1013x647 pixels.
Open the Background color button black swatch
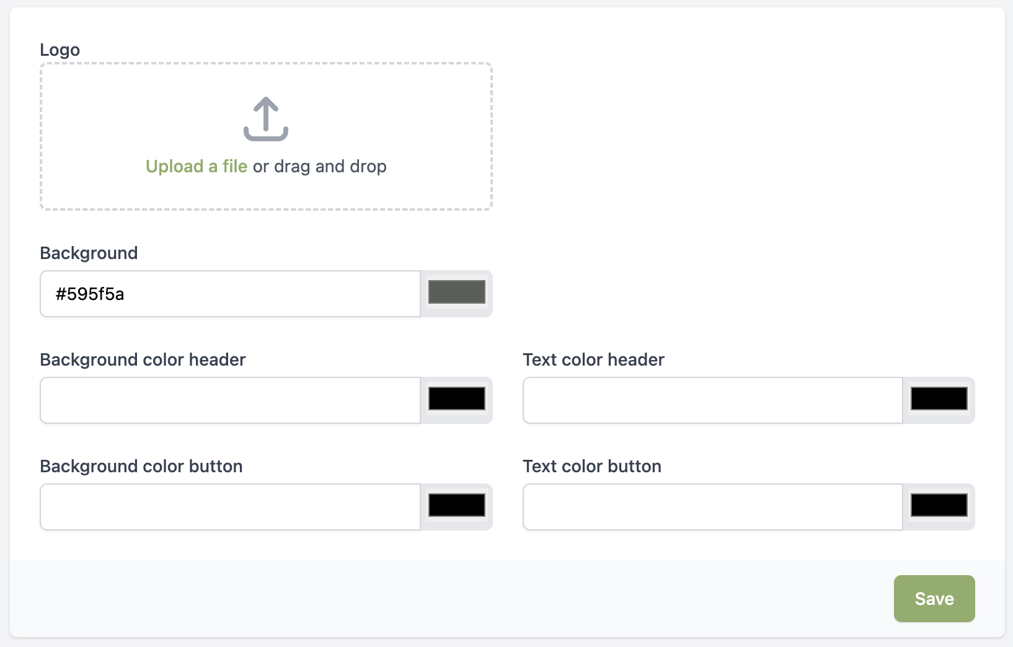[457, 505]
